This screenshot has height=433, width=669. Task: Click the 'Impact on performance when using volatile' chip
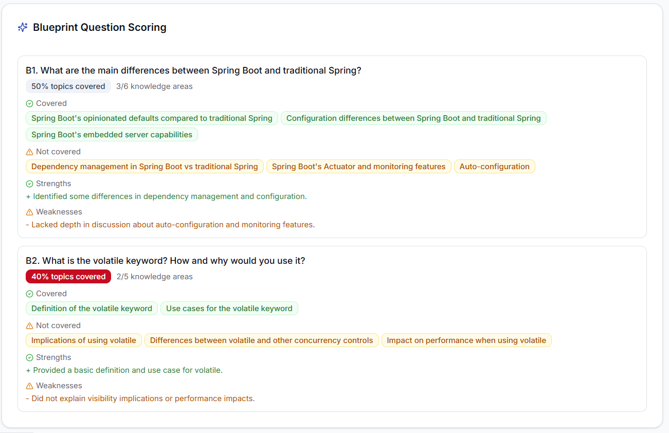click(466, 340)
